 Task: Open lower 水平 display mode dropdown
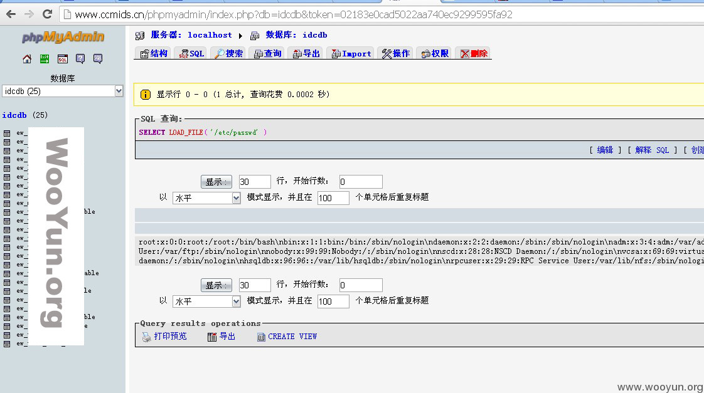click(206, 301)
